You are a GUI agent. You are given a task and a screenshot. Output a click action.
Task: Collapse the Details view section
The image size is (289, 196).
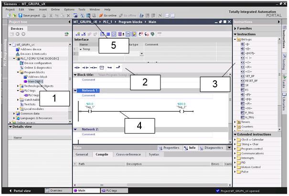point(11,127)
